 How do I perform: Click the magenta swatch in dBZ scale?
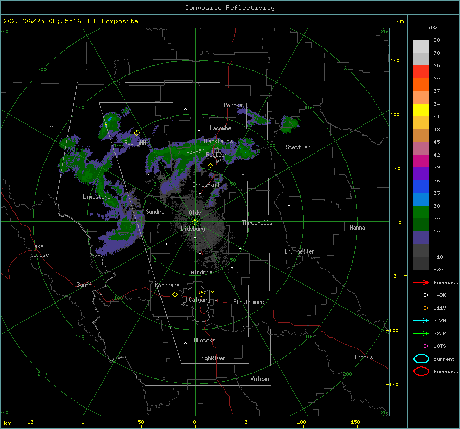[421, 161]
